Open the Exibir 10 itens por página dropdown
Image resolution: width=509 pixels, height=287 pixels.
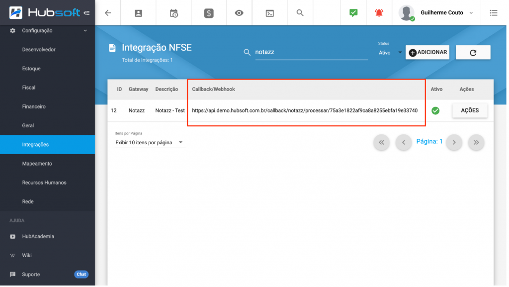pos(149,143)
